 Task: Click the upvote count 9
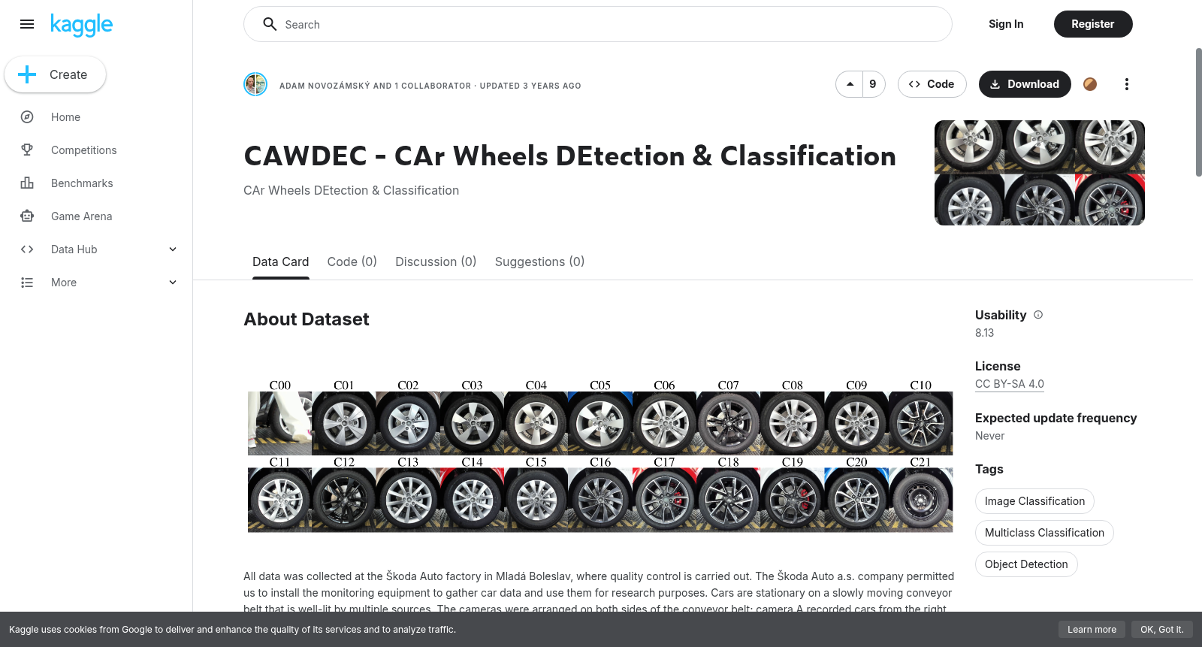(x=873, y=84)
